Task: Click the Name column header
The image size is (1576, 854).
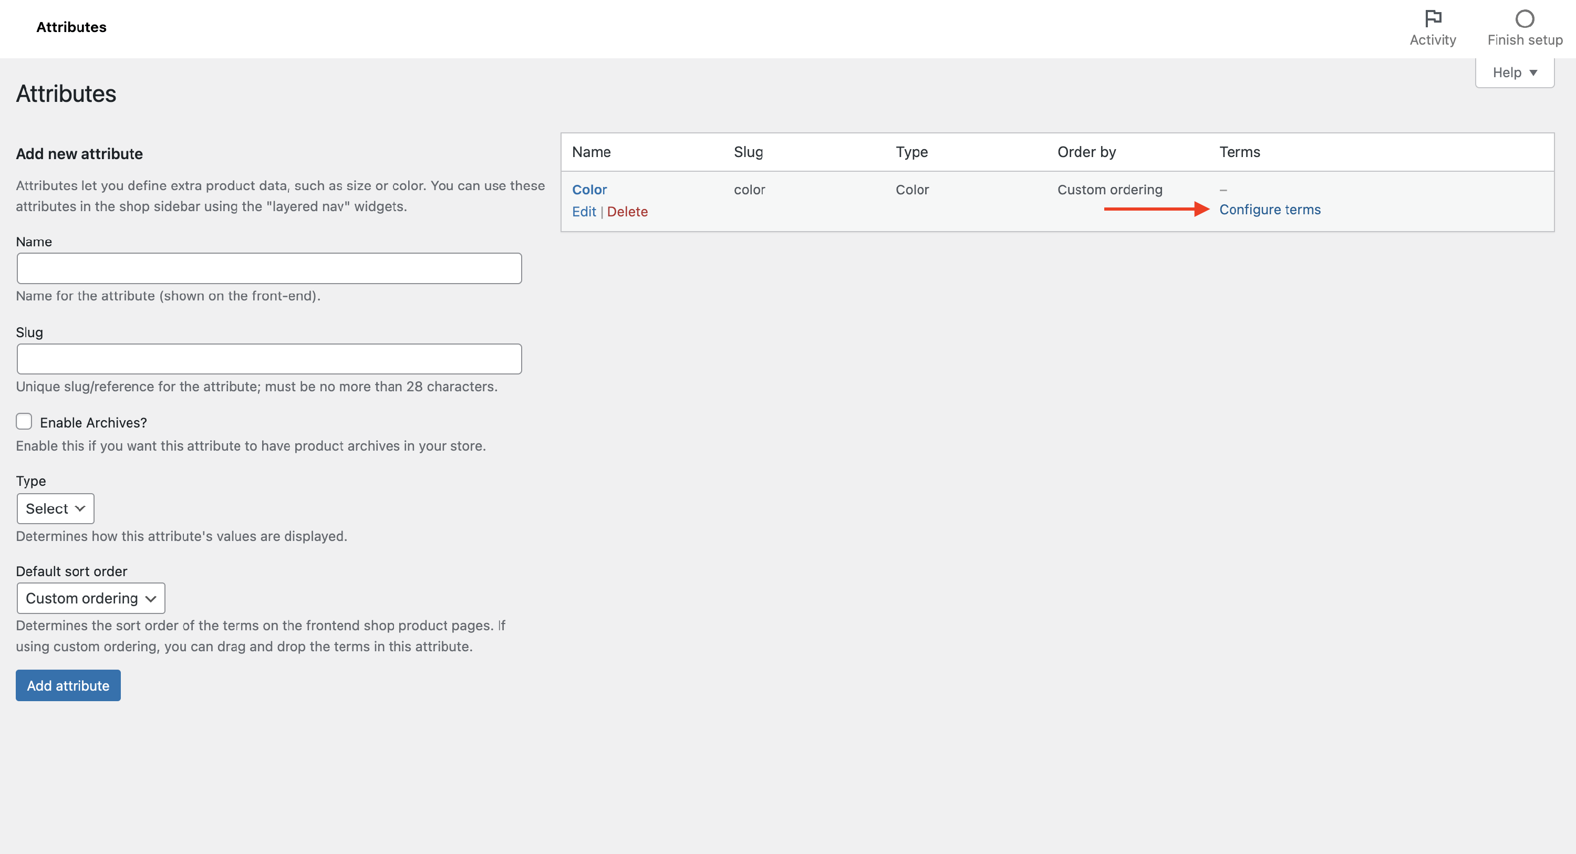Action: (591, 152)
